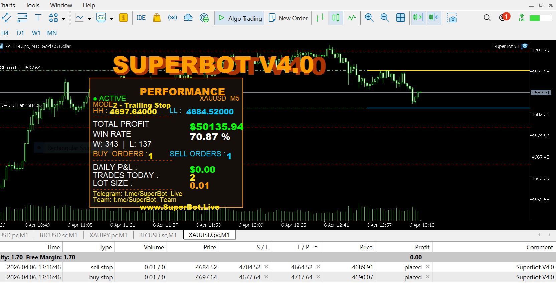Select the H4 timeframe

(x=5, y=33)
